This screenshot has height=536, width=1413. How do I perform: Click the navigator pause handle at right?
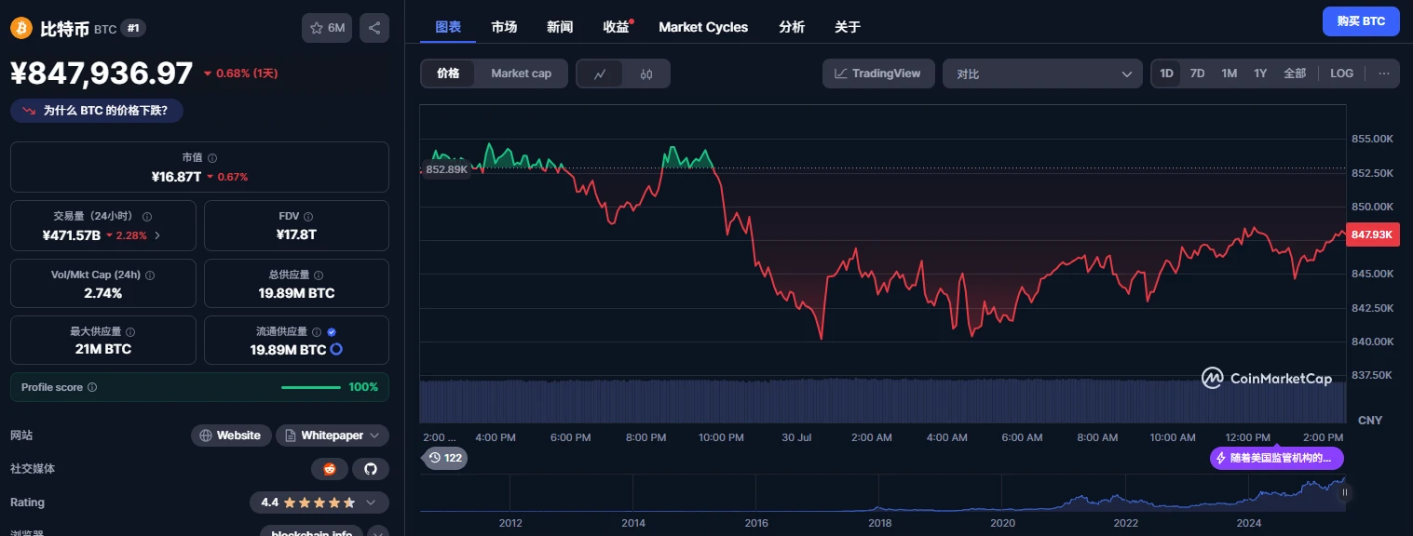1344,492
